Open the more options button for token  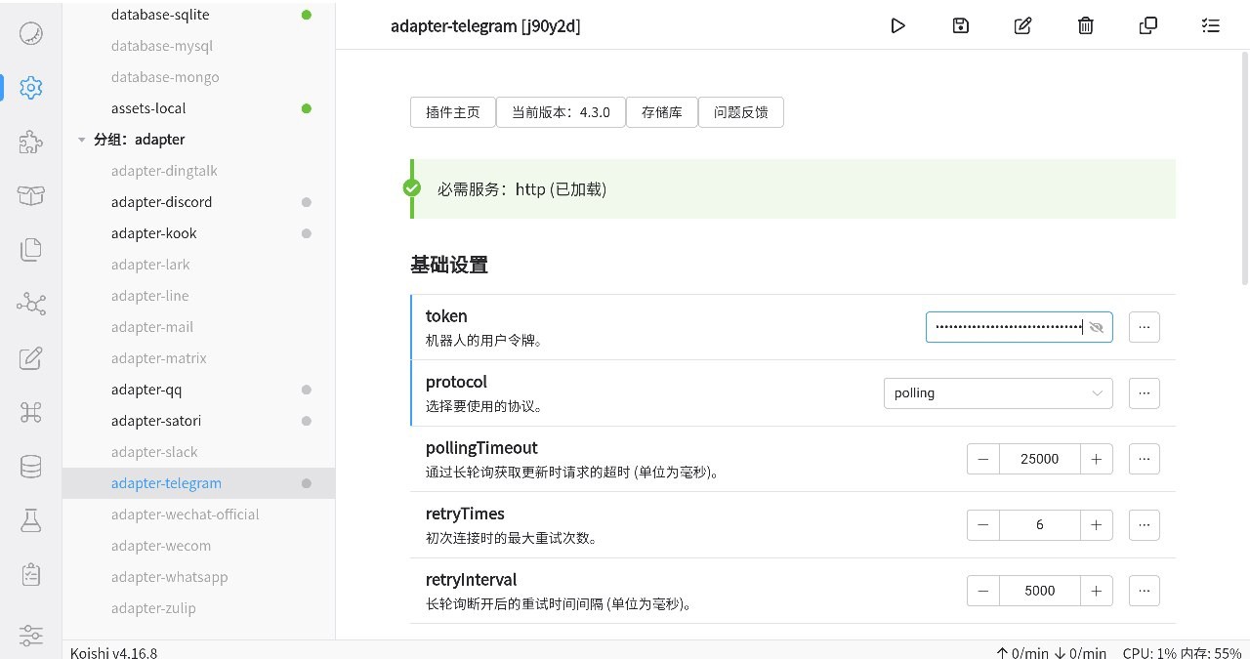[x=1144, y=327]
